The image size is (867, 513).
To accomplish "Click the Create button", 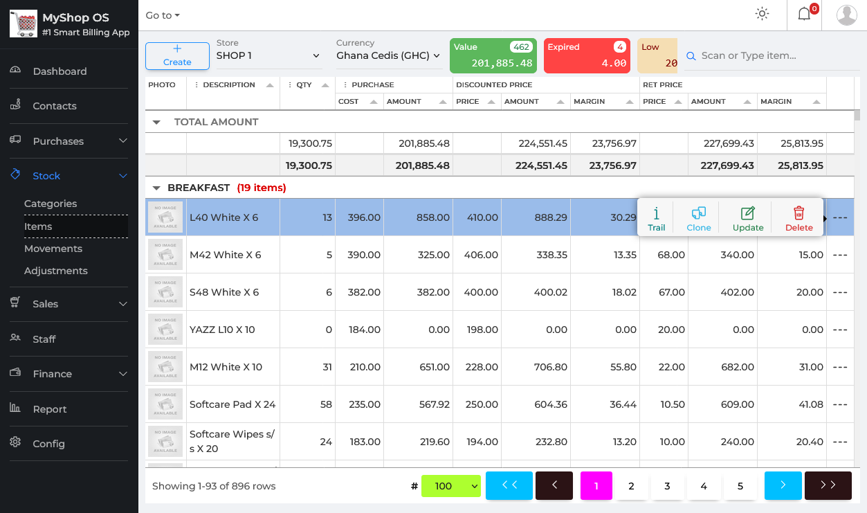I will coord(177,55).
